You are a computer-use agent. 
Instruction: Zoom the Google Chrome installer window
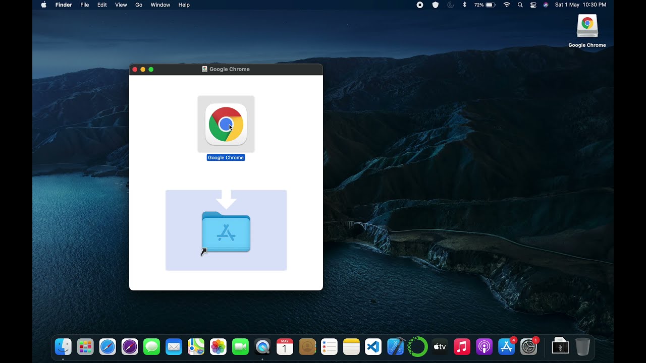[151, 69]
